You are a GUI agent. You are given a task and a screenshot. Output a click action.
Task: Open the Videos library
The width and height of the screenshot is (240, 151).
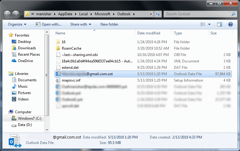tap(23, 99)
